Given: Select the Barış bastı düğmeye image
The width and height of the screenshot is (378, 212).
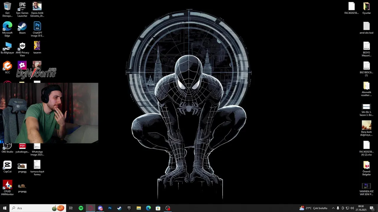Looking at the screenshot, I should [366, 128].
